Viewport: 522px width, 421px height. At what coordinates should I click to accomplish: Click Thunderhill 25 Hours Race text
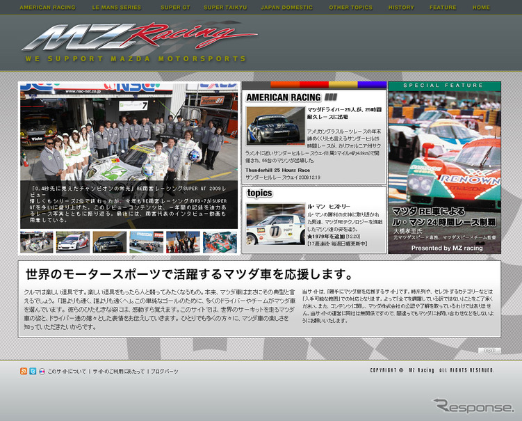point(277,170)
